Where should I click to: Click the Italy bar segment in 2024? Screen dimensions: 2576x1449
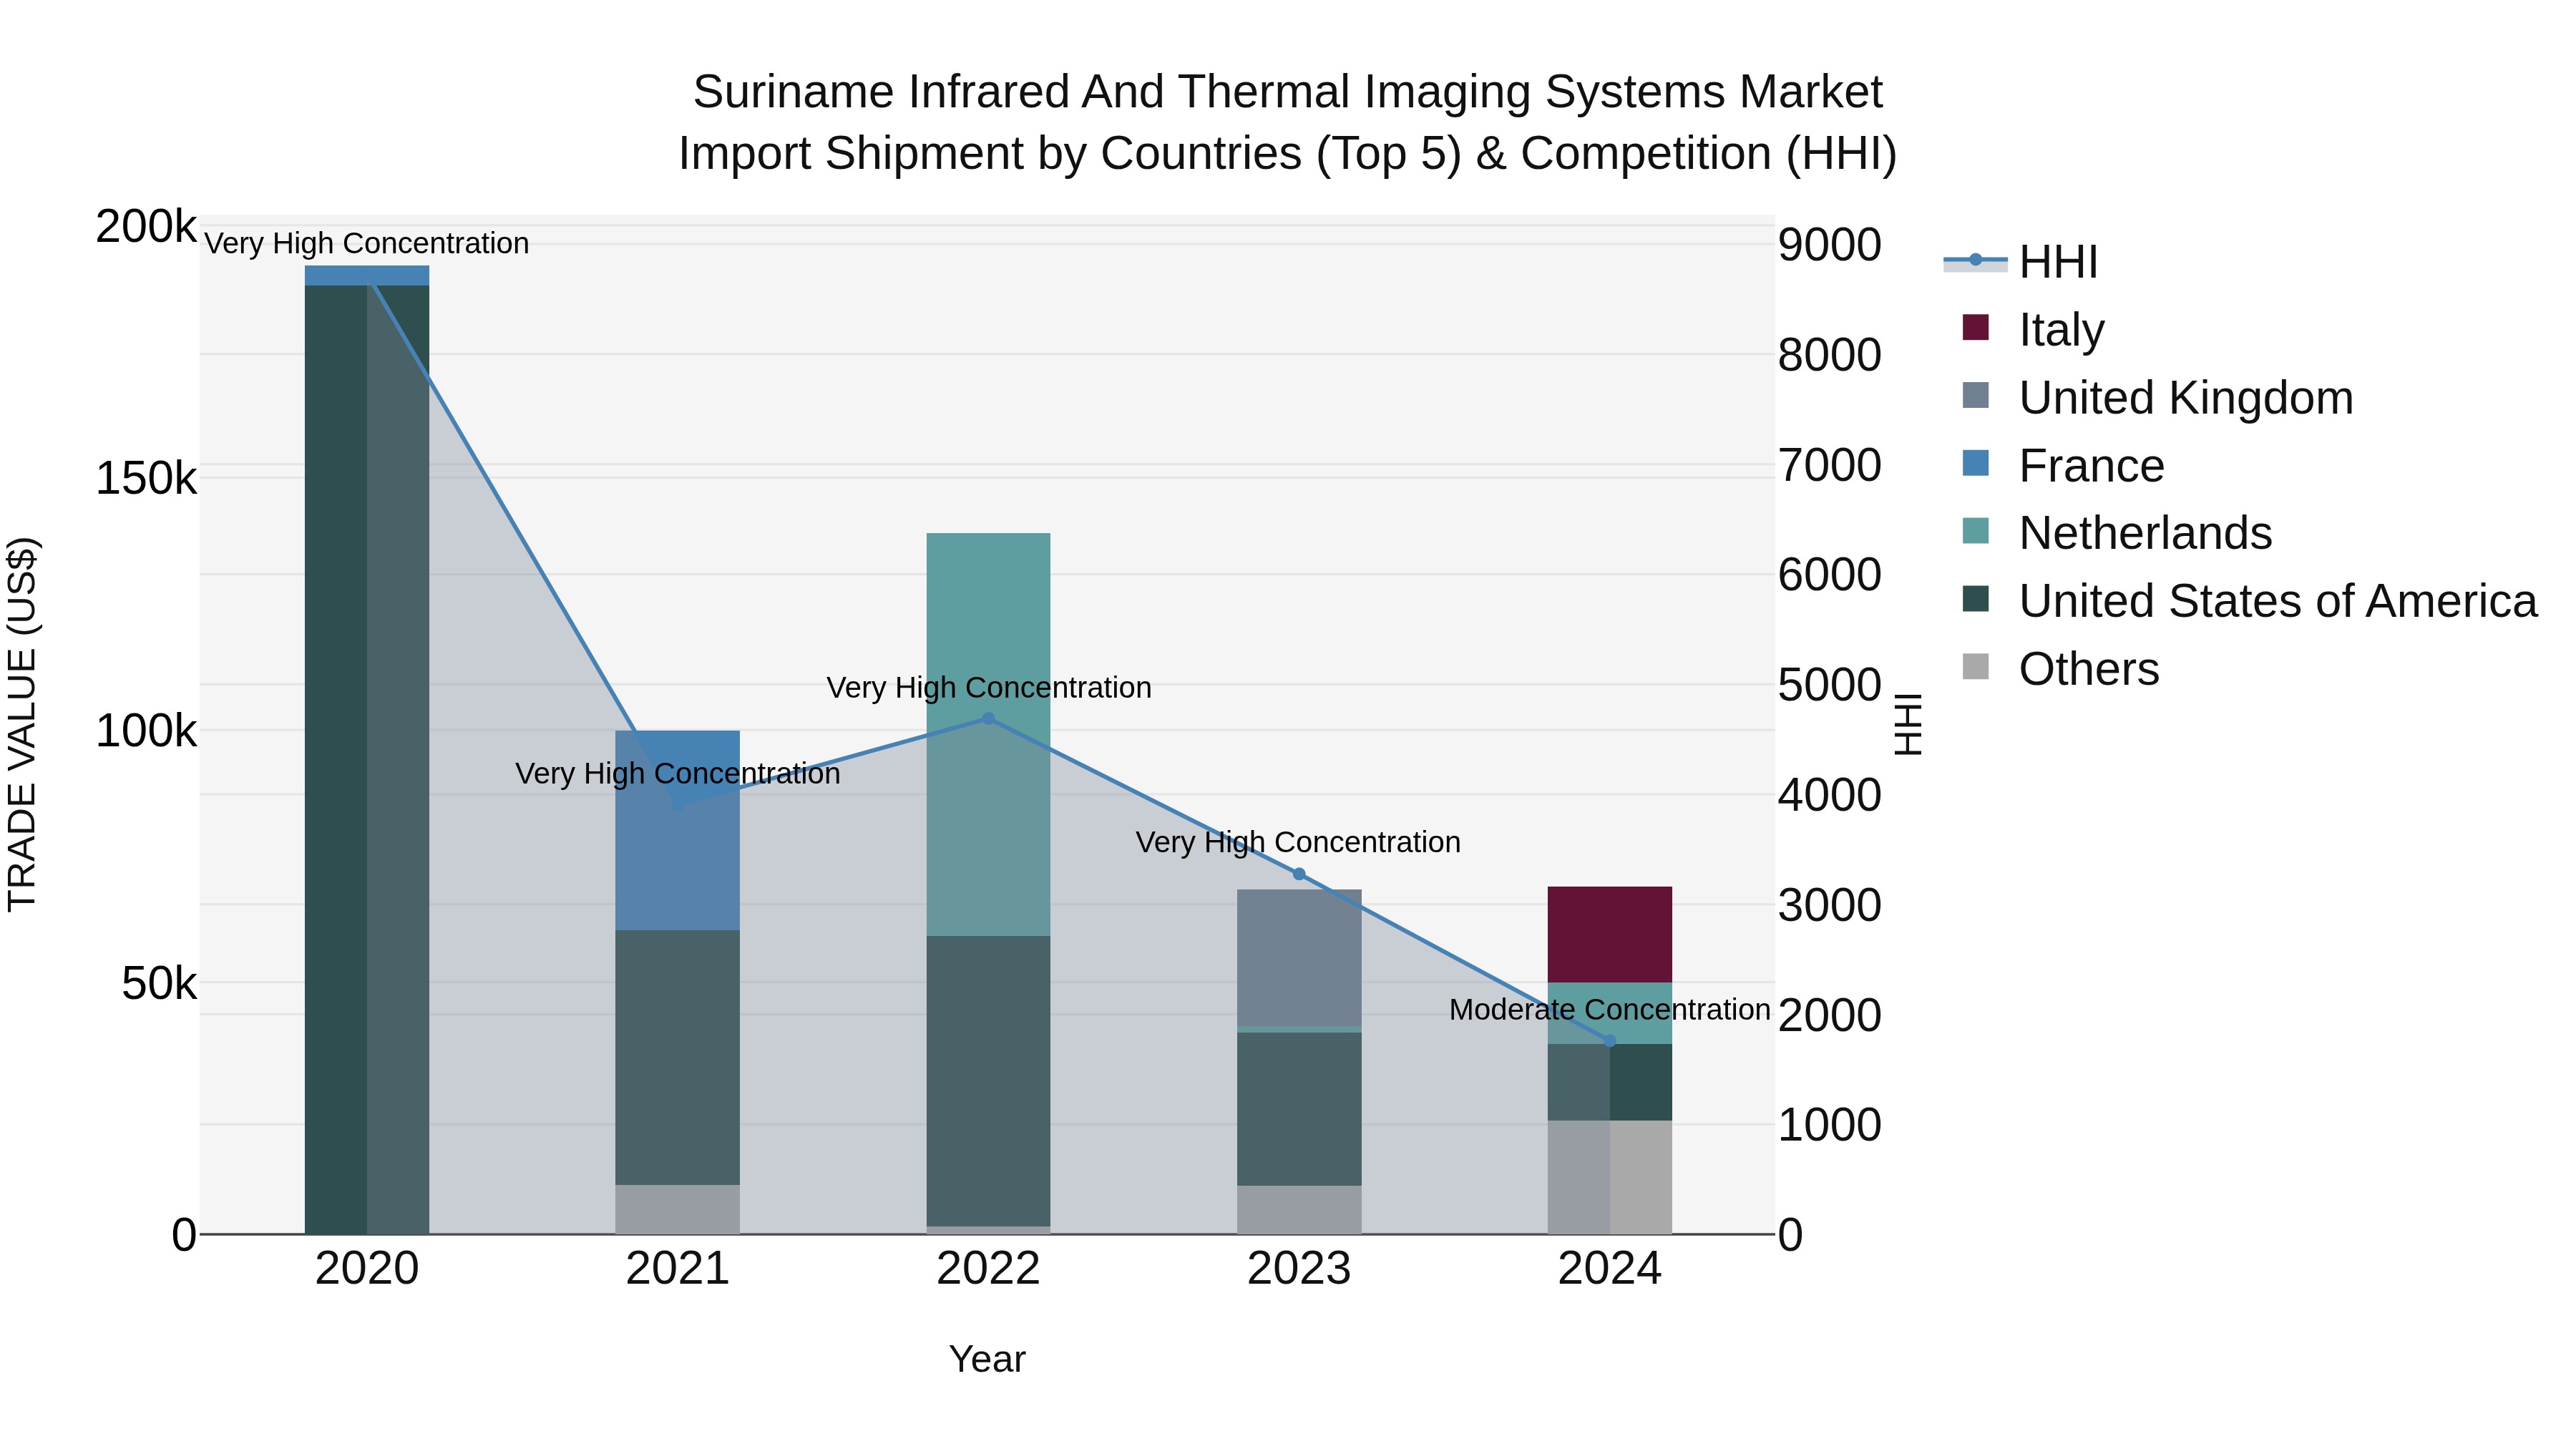click(1610, 935)
